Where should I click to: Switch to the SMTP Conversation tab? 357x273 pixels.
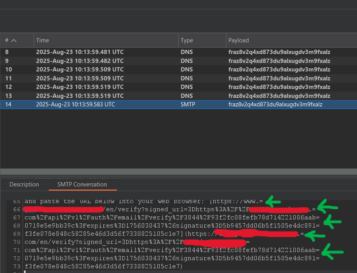tap(82, 184)
